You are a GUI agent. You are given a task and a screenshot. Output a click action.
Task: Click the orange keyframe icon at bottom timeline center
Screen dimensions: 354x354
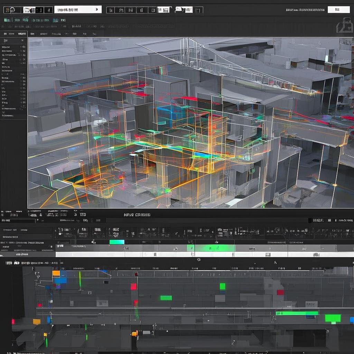134,334
